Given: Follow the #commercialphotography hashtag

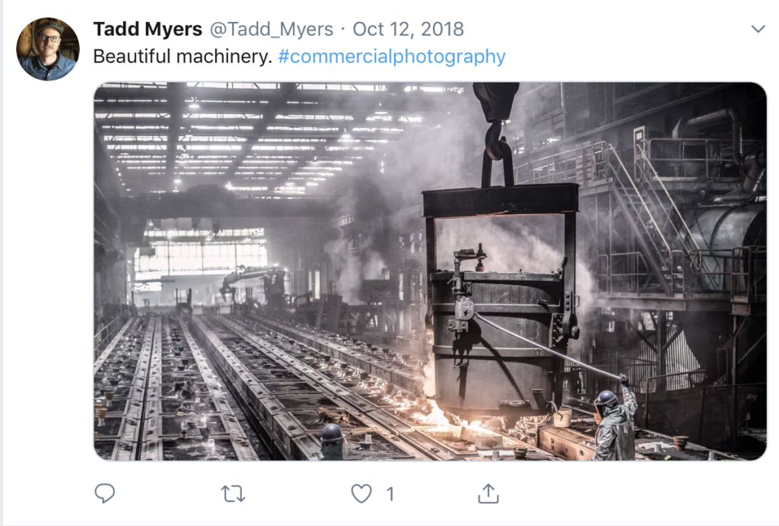Looking at the screenshot, I should pos(392,56).
